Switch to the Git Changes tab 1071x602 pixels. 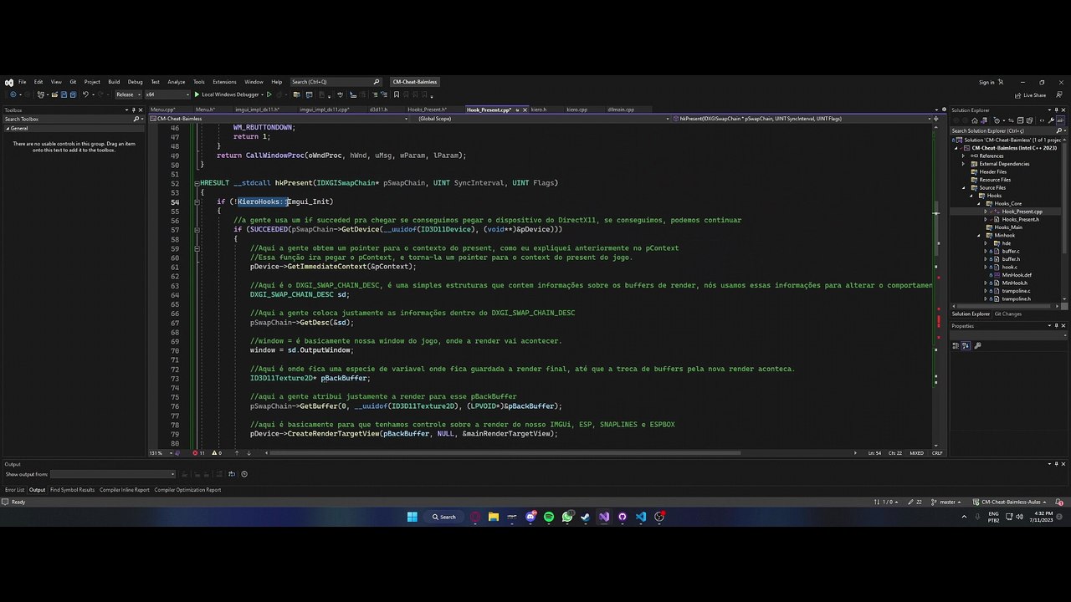1007,314
